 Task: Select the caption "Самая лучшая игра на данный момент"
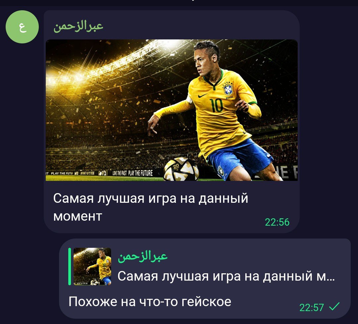151,207
